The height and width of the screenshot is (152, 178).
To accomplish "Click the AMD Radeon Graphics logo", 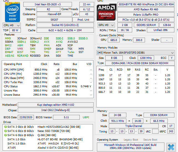I will click(106, 12).
